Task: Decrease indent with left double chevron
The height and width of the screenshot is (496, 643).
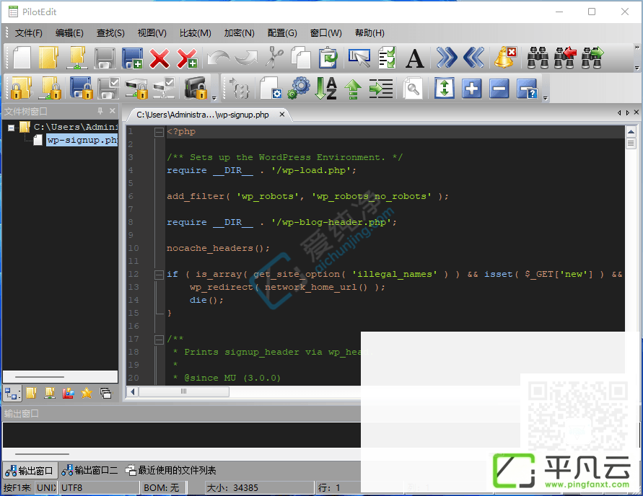Action: point(473,57)
